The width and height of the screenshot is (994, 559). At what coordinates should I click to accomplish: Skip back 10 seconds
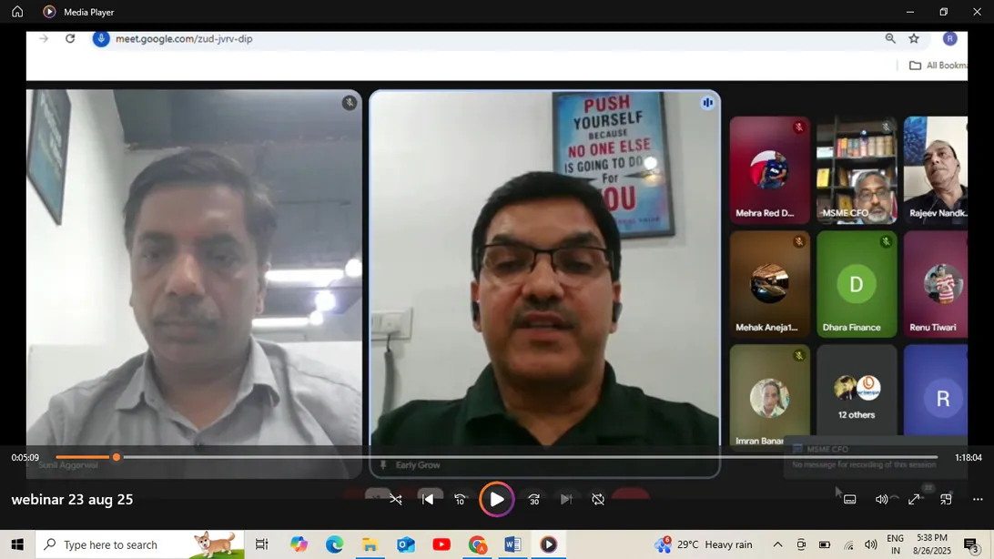[x=461, y=500]
